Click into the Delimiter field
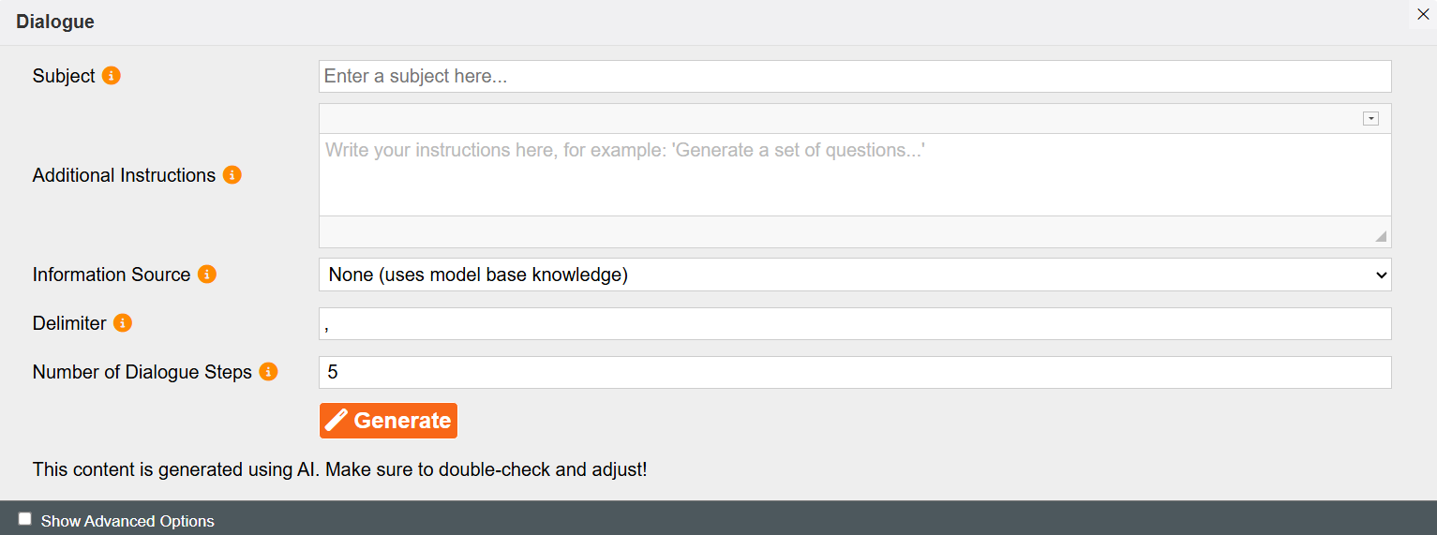The image size is (1437, 535). 855,324
